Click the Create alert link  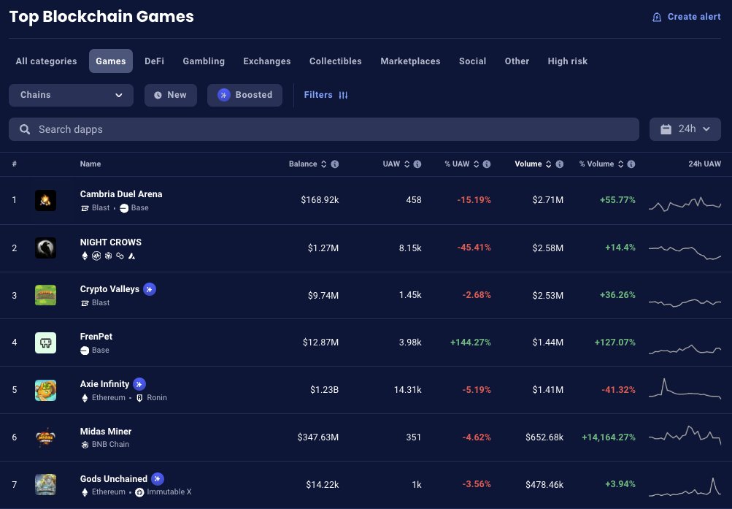pyautogui.click(x=686, y=17)
